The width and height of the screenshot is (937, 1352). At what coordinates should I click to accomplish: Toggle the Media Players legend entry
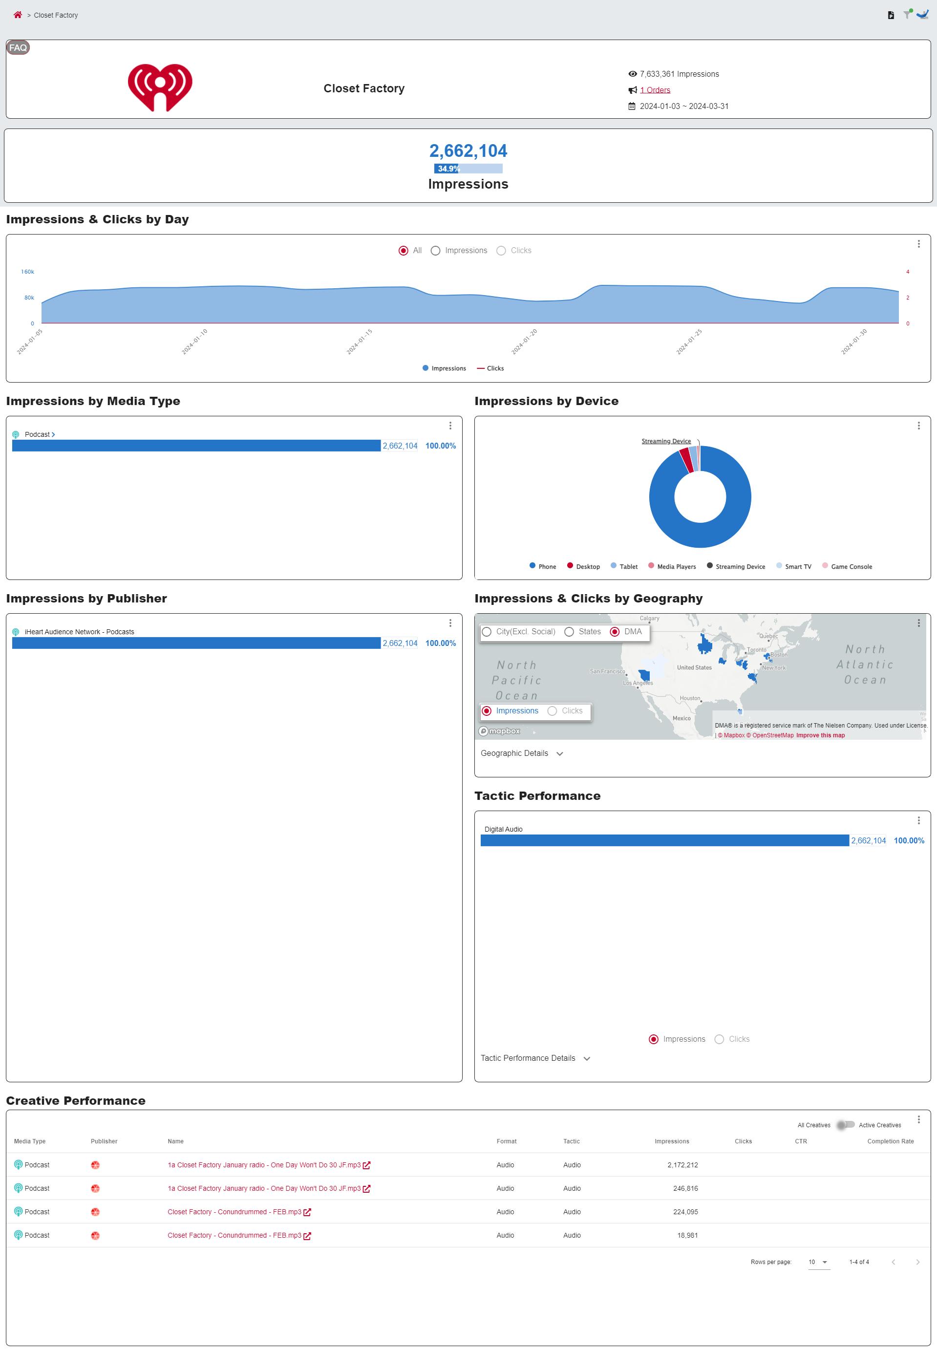[672, 566]
